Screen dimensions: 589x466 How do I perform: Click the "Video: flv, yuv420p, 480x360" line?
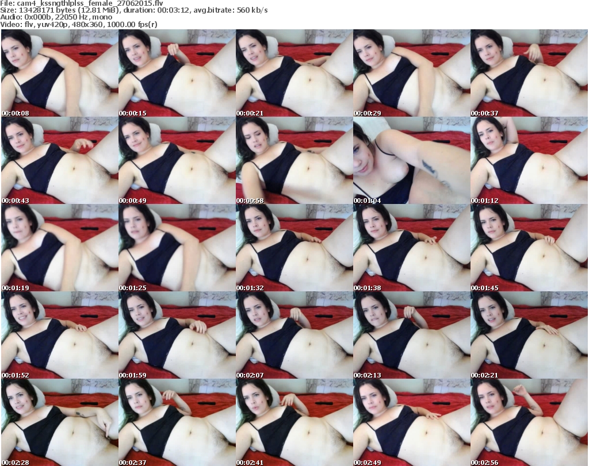click(x=78, y=24)
